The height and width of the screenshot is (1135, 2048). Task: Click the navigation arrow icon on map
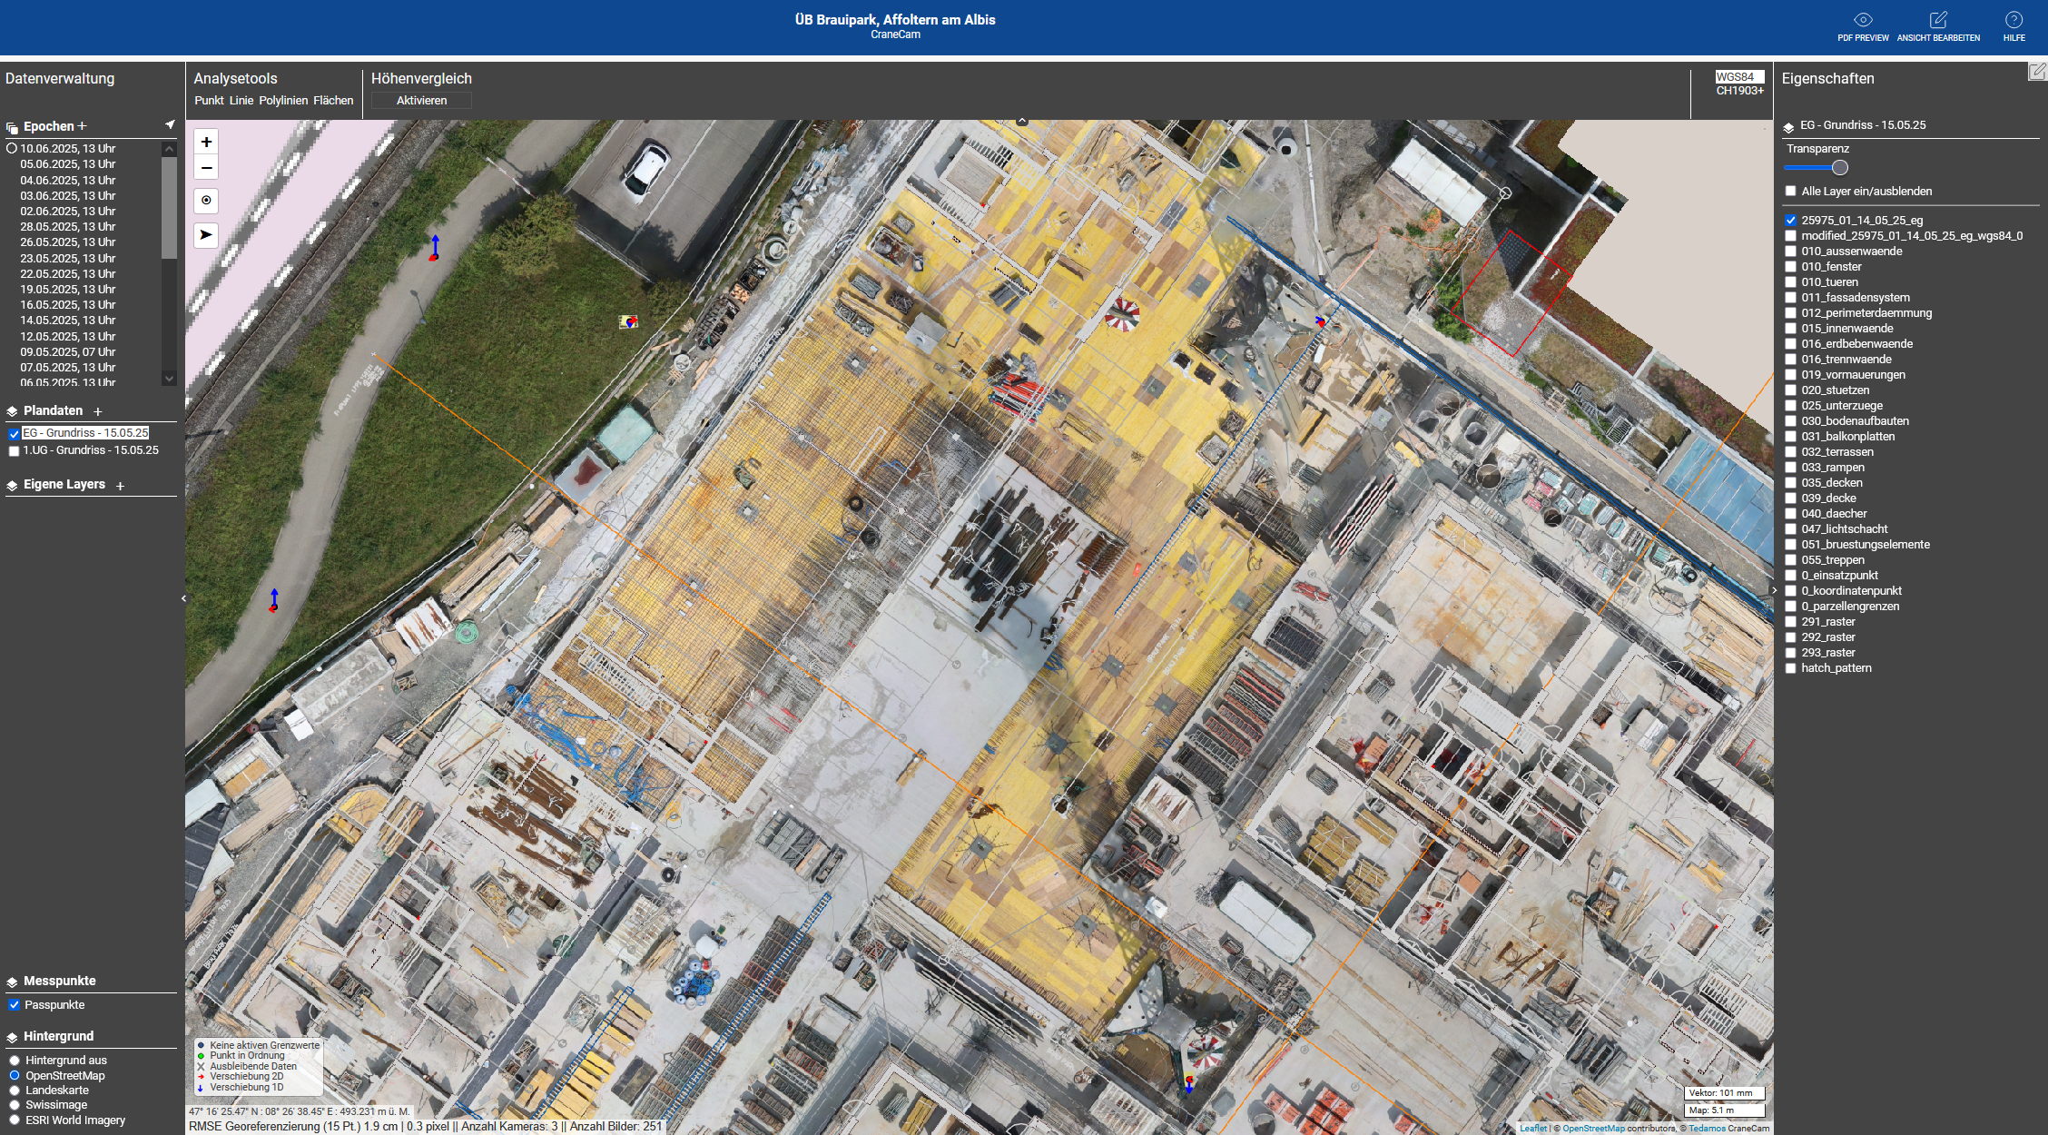(206, 235)
